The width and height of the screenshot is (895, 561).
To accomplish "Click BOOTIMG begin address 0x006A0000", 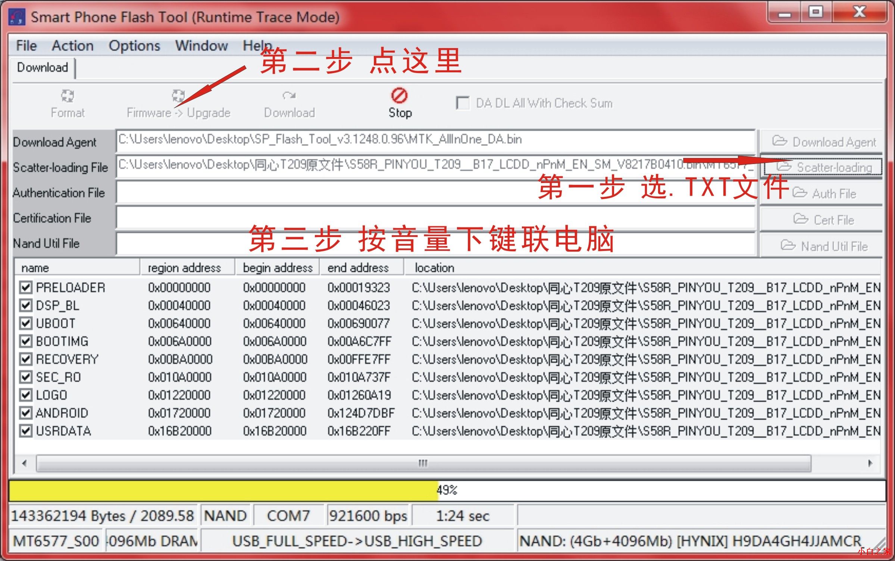I will pos(274,341).
